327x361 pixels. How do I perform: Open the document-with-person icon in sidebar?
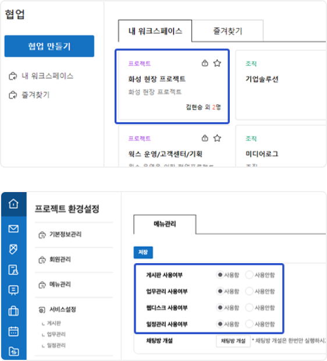point(13,270)
